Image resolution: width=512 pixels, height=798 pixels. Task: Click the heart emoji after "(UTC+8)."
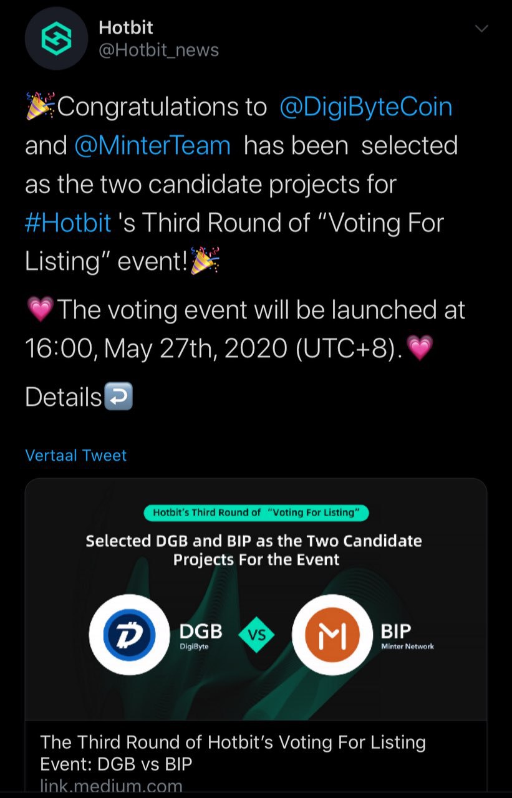click(x=419, y=348)
